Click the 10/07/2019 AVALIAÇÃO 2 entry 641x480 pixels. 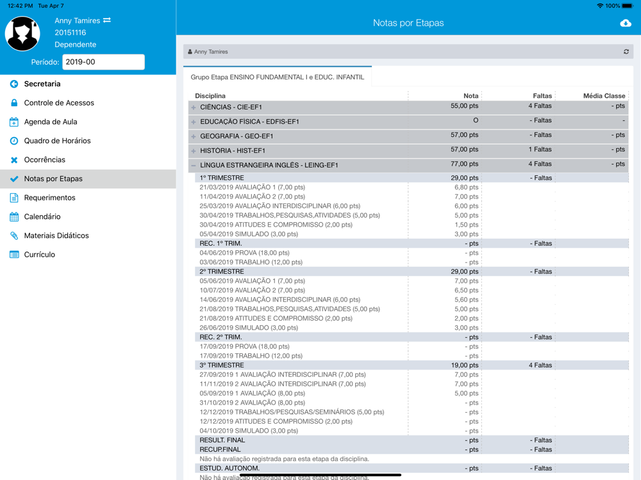coord(252,290)
